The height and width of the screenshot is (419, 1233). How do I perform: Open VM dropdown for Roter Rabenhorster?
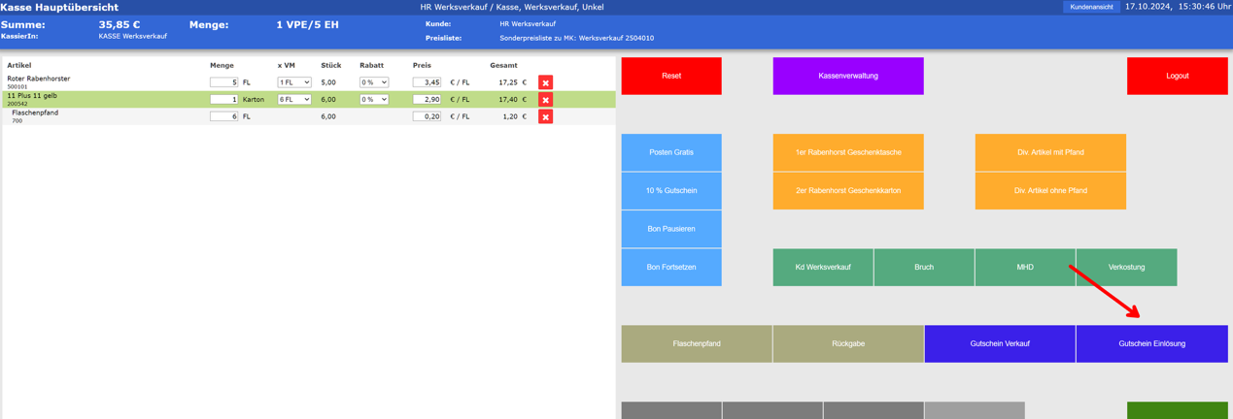293,83
